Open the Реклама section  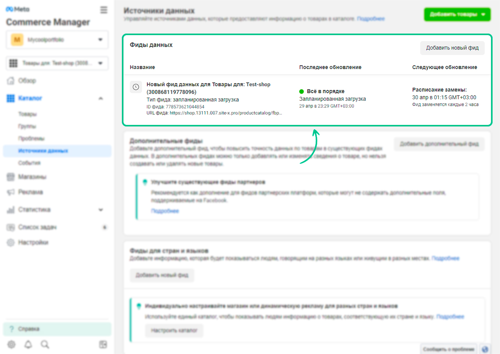[30, 192]
